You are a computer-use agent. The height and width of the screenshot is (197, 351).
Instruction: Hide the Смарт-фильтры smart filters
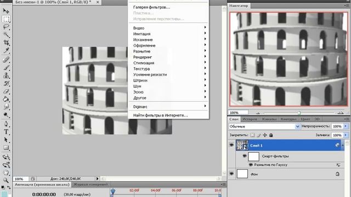(x=245, y=156)
